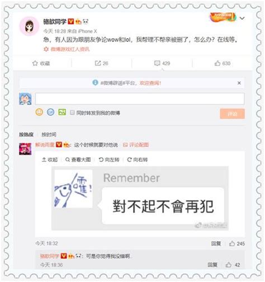
Task: Open the 對不起不會再犯 meme image
Action: 140,198
